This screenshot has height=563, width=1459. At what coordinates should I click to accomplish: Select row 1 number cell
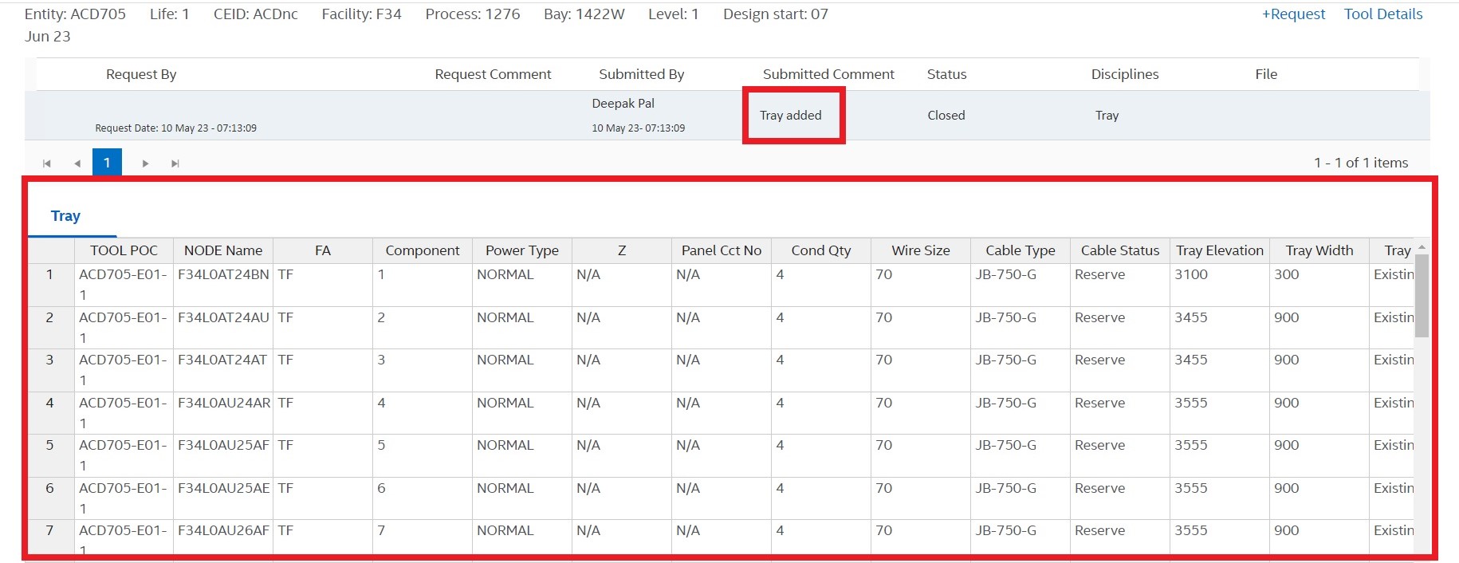coord(49,275)
